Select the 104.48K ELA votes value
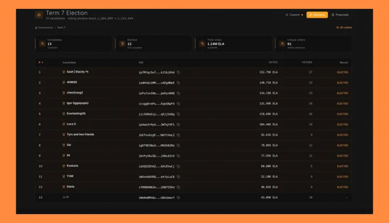 [268, 124]
